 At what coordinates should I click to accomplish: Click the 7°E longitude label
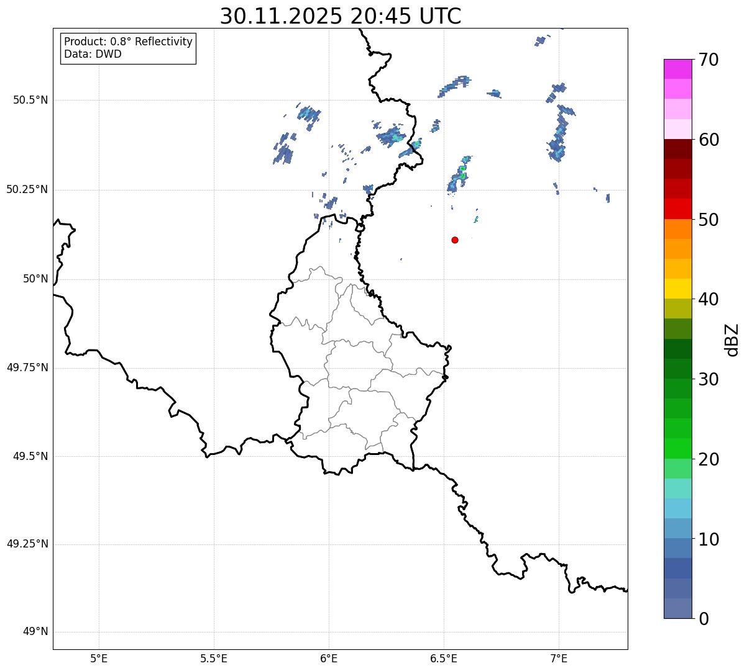coord(559,658)
